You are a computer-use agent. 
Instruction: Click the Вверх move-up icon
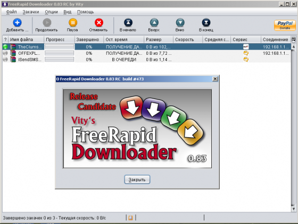(154, 22)
